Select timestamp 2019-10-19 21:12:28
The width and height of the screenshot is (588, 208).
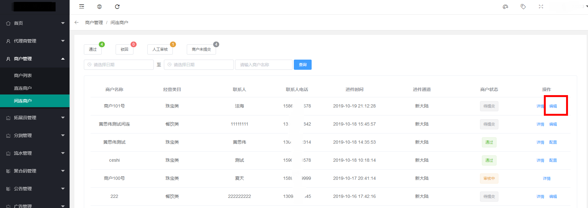pos(355,106)
